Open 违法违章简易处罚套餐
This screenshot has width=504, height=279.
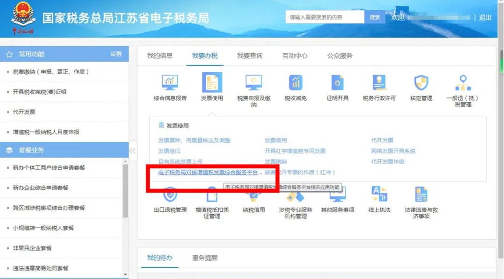41,268
